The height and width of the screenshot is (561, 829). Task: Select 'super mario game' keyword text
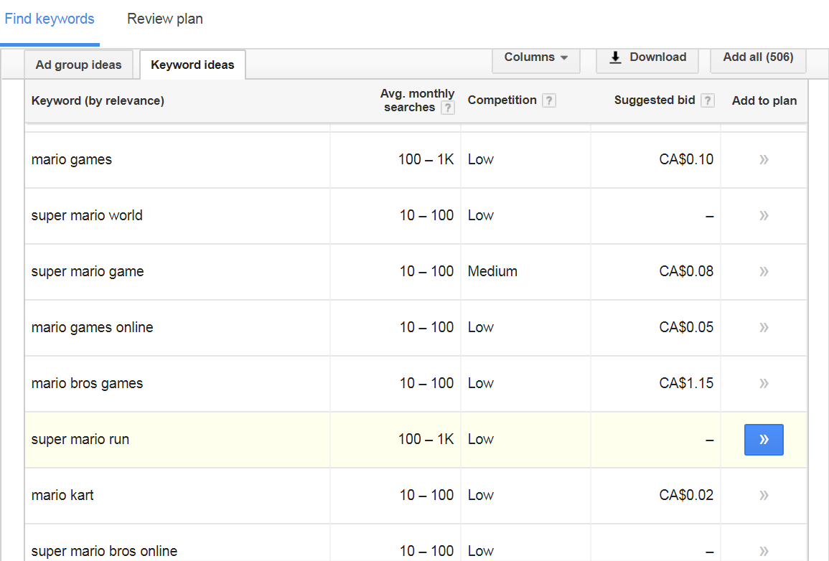click(x=88, y=271)
